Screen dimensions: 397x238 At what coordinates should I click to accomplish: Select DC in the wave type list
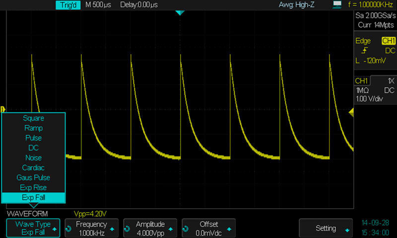(33, 148)
